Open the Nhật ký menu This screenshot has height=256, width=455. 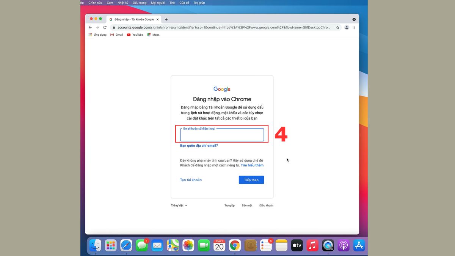click(123, 3)
